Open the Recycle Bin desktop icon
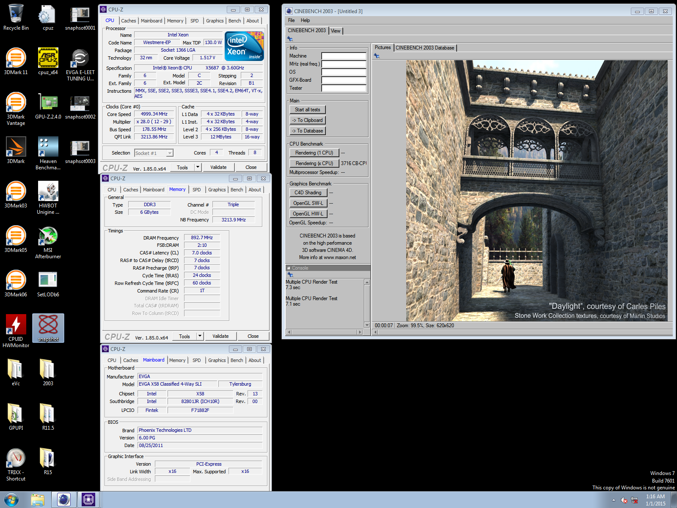The height and width of the screenshot is (508, 677). (x=16, y=18)
